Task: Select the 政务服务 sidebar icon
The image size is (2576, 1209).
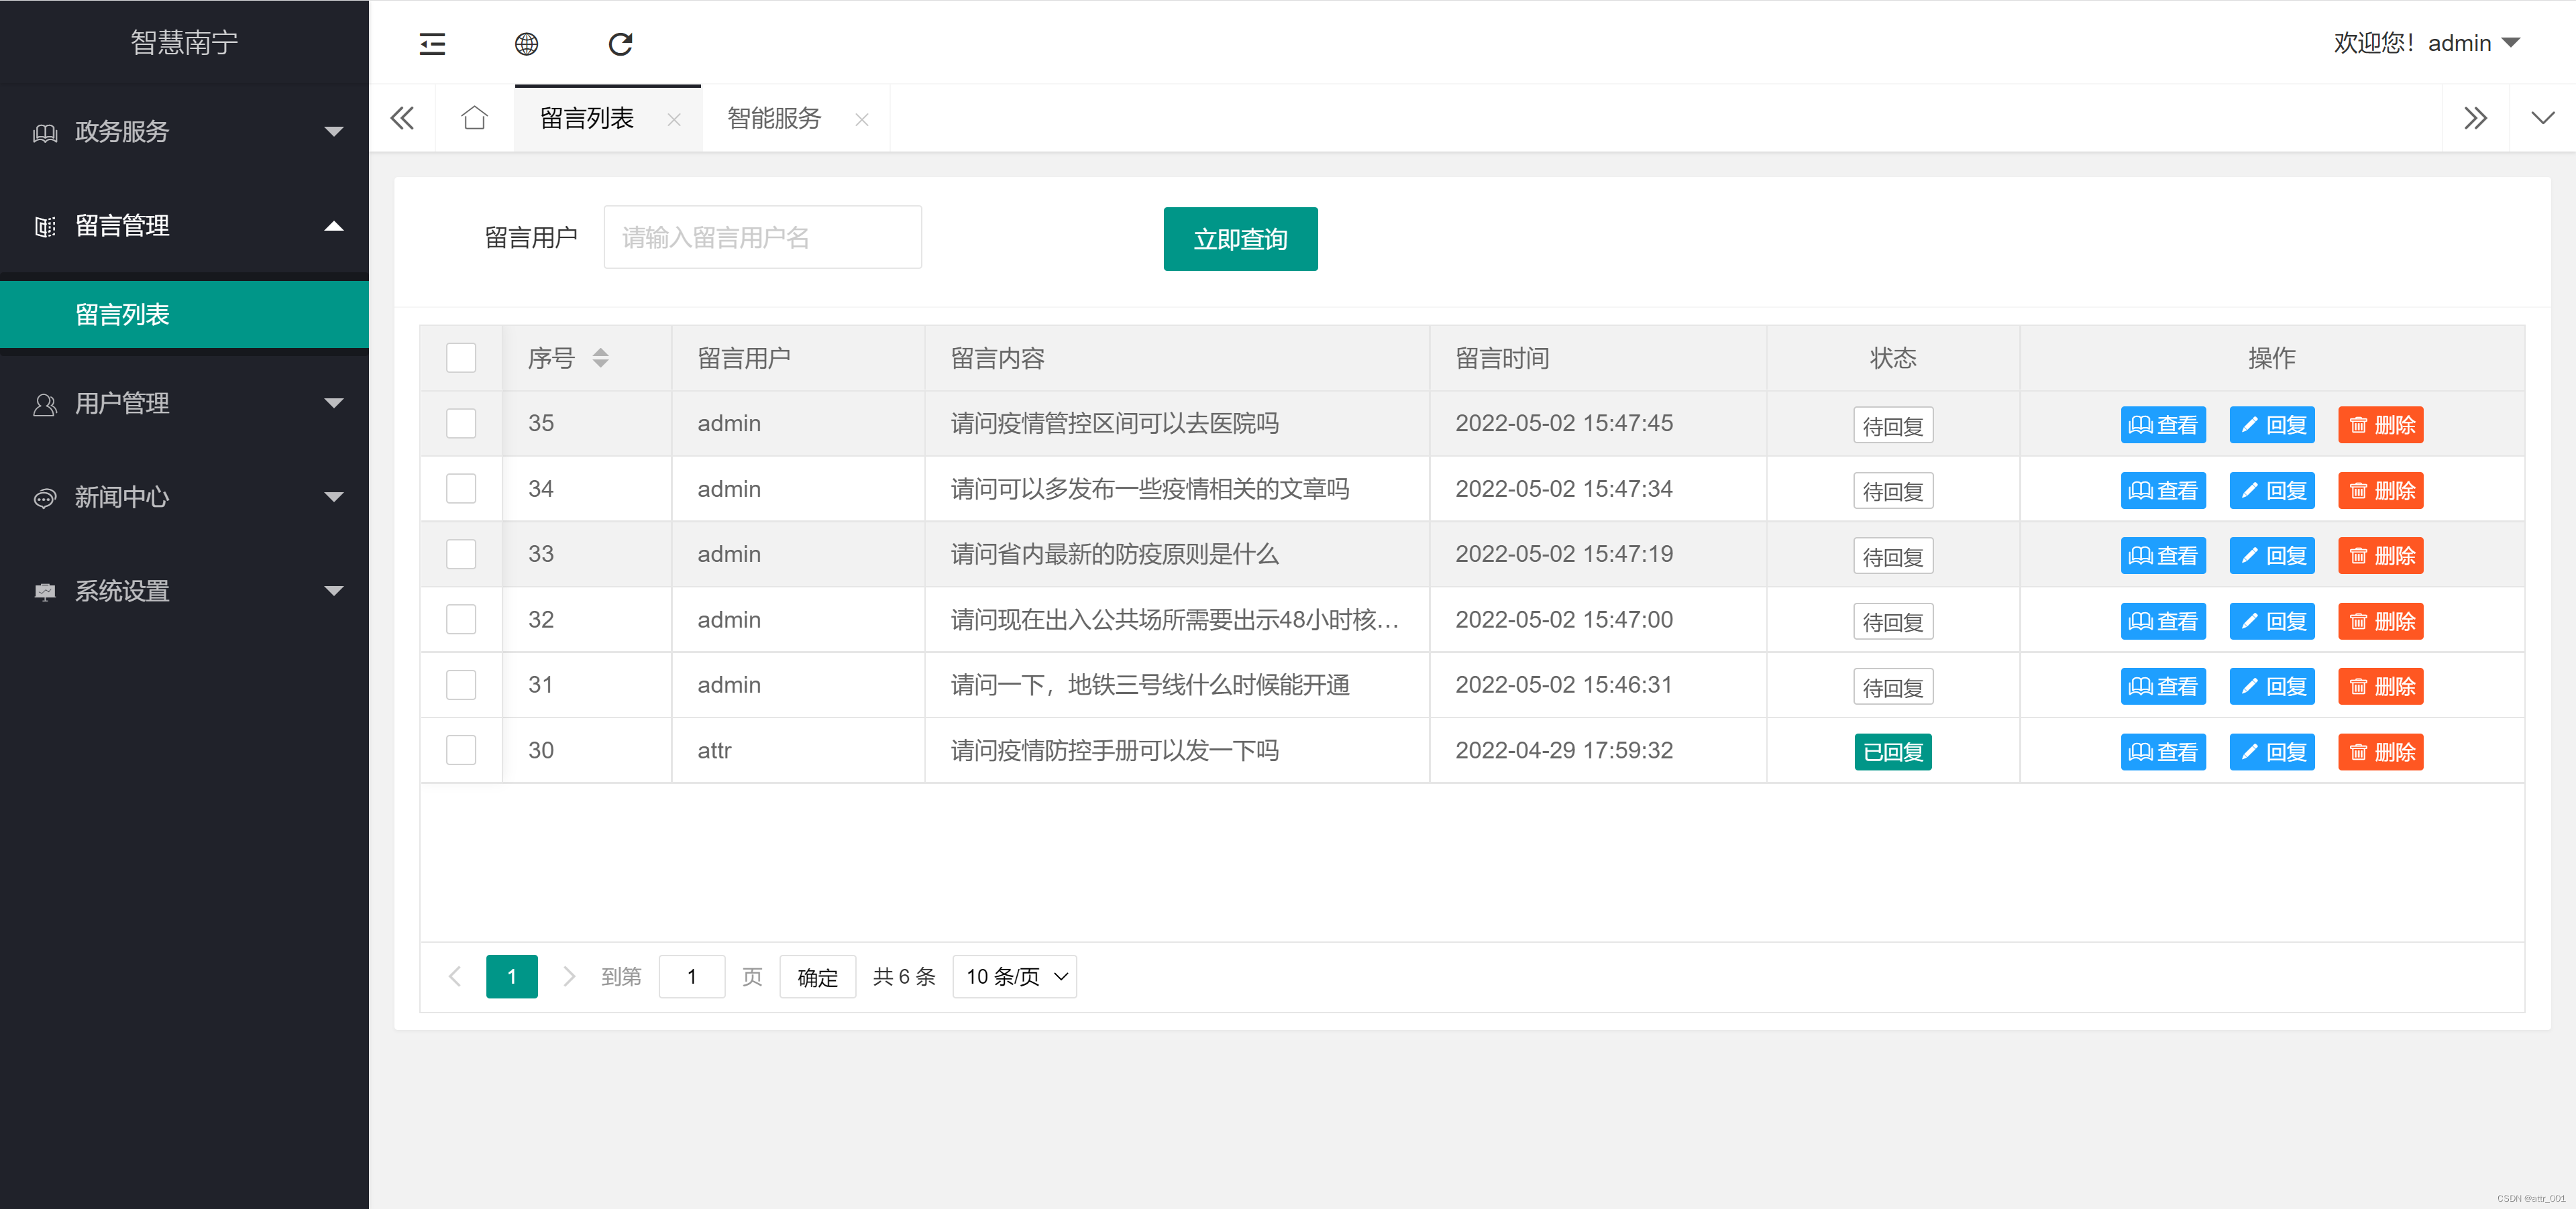Action: 44,132
